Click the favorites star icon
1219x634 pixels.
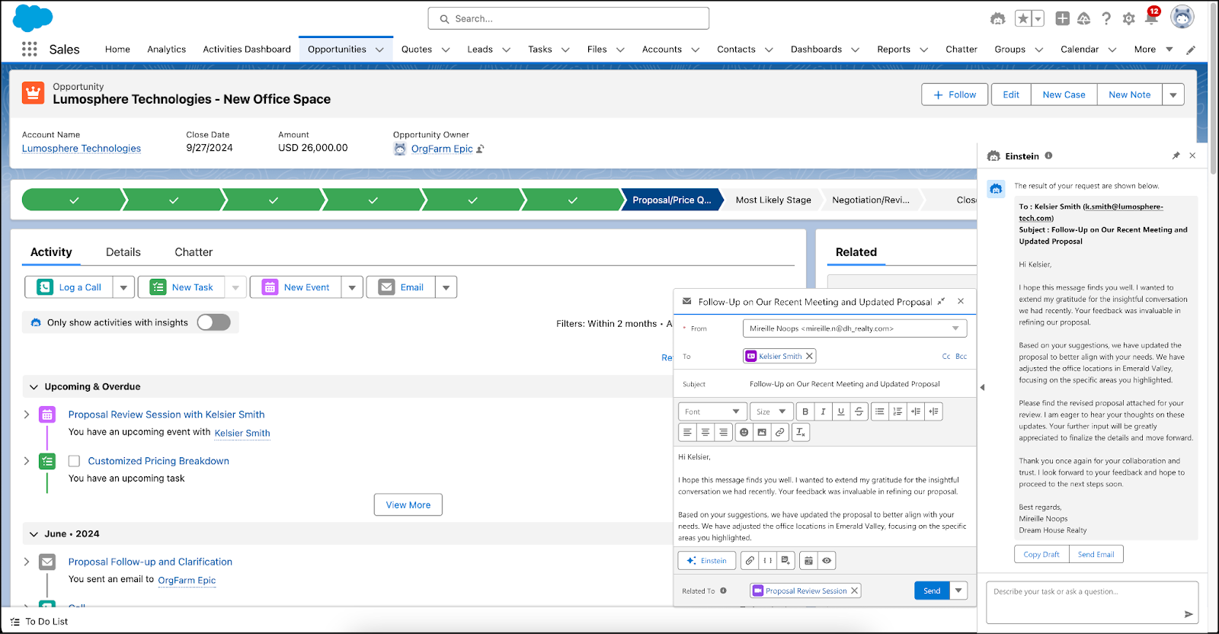pos(1023,18)
